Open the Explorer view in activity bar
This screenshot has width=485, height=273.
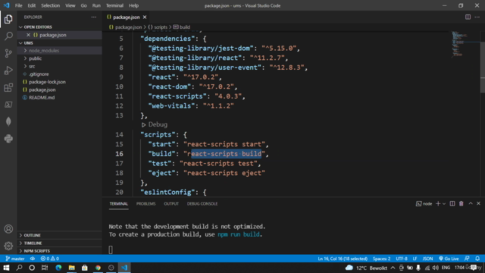pyautogui.click(x=8, y=19)
